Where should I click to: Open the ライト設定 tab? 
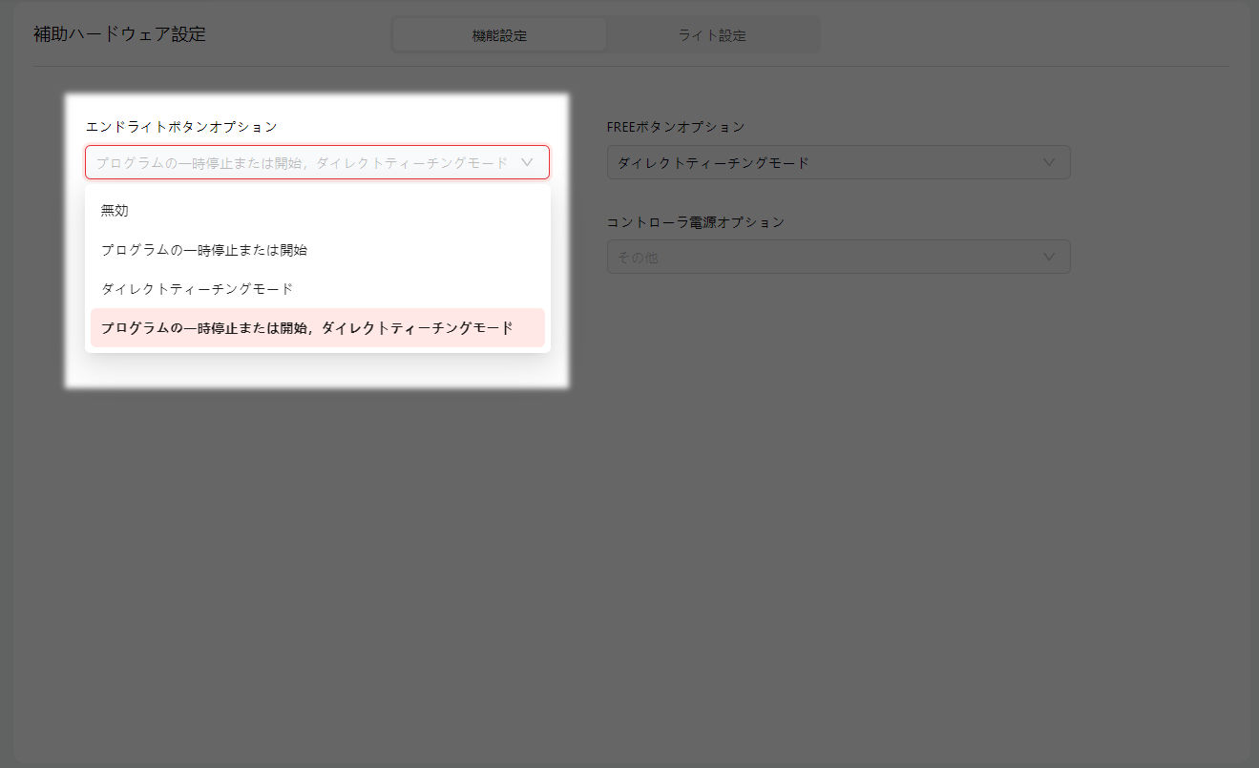point(712,35)
